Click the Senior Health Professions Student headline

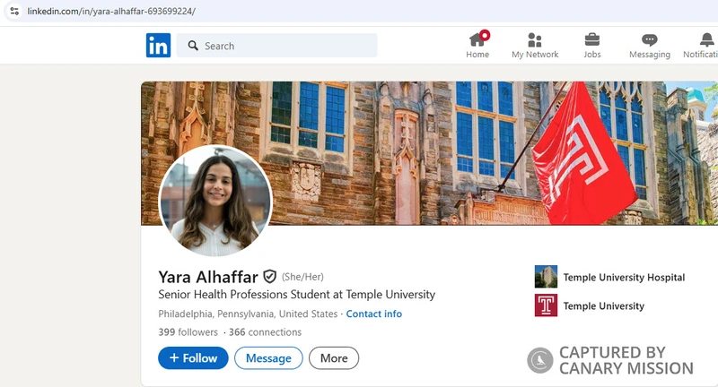tap(297, 295)
